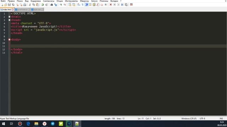Open the Вкладки menu
The image size is (227, 127).
[x=114, y=1]
